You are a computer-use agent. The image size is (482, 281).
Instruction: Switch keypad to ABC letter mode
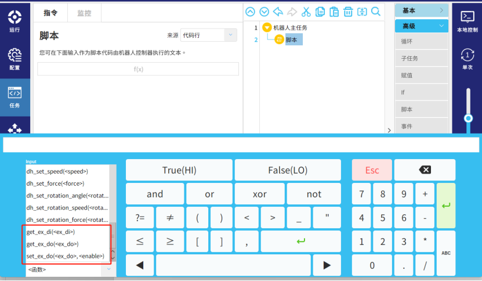coord(445,253)
